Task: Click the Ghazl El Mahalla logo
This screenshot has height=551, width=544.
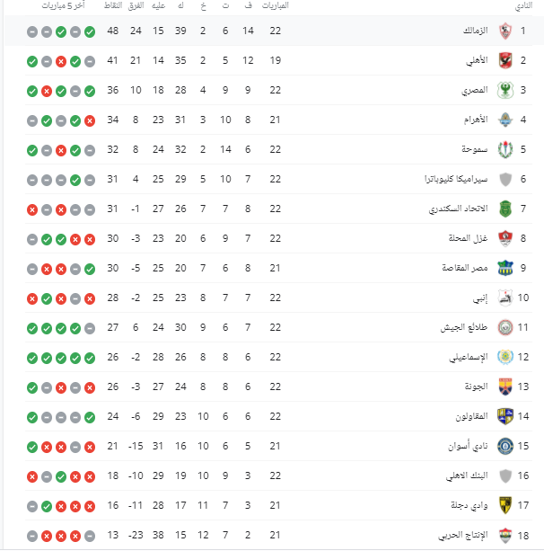Action: [x=505, y=239]
